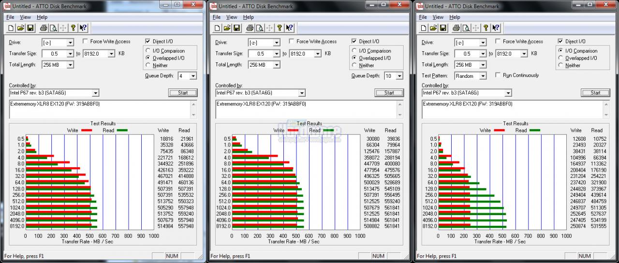619x263 pixels.
Task: Start the benchmark in left window
Action: [x=183, y=93]
